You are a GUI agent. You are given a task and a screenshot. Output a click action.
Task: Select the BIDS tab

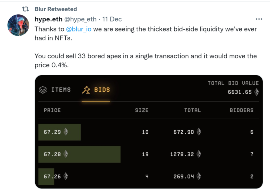click(102, 90)
